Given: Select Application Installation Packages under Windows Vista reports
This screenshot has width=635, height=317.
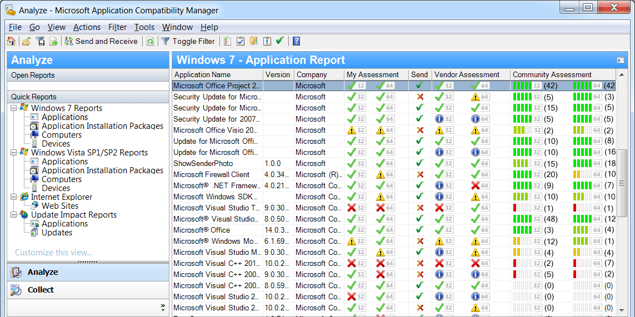Looking at the screenshot, I should pos(102,170).
